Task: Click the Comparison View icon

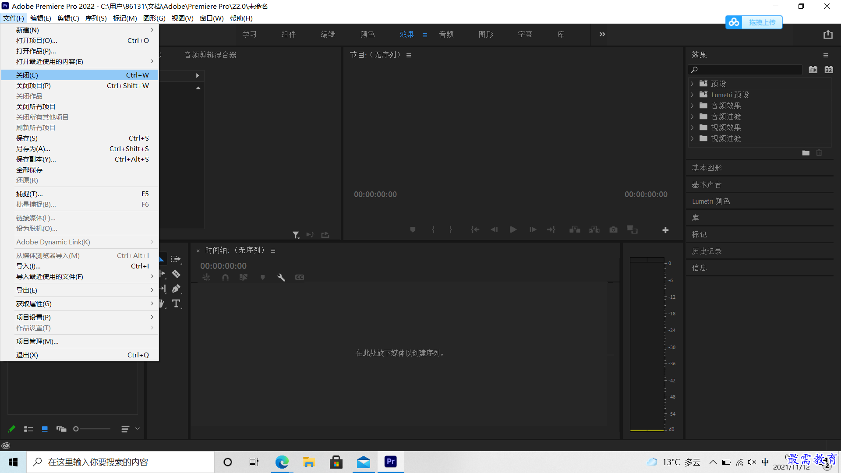Action: [x=632, y=229]
